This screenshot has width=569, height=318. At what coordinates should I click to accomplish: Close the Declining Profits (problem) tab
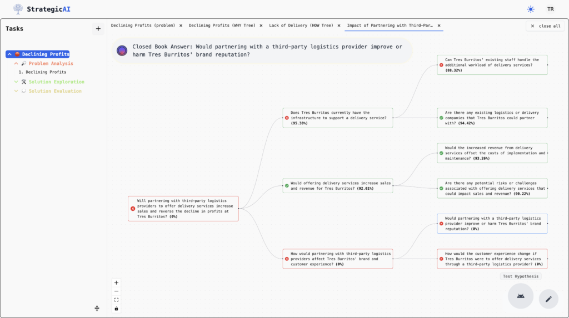181,26
